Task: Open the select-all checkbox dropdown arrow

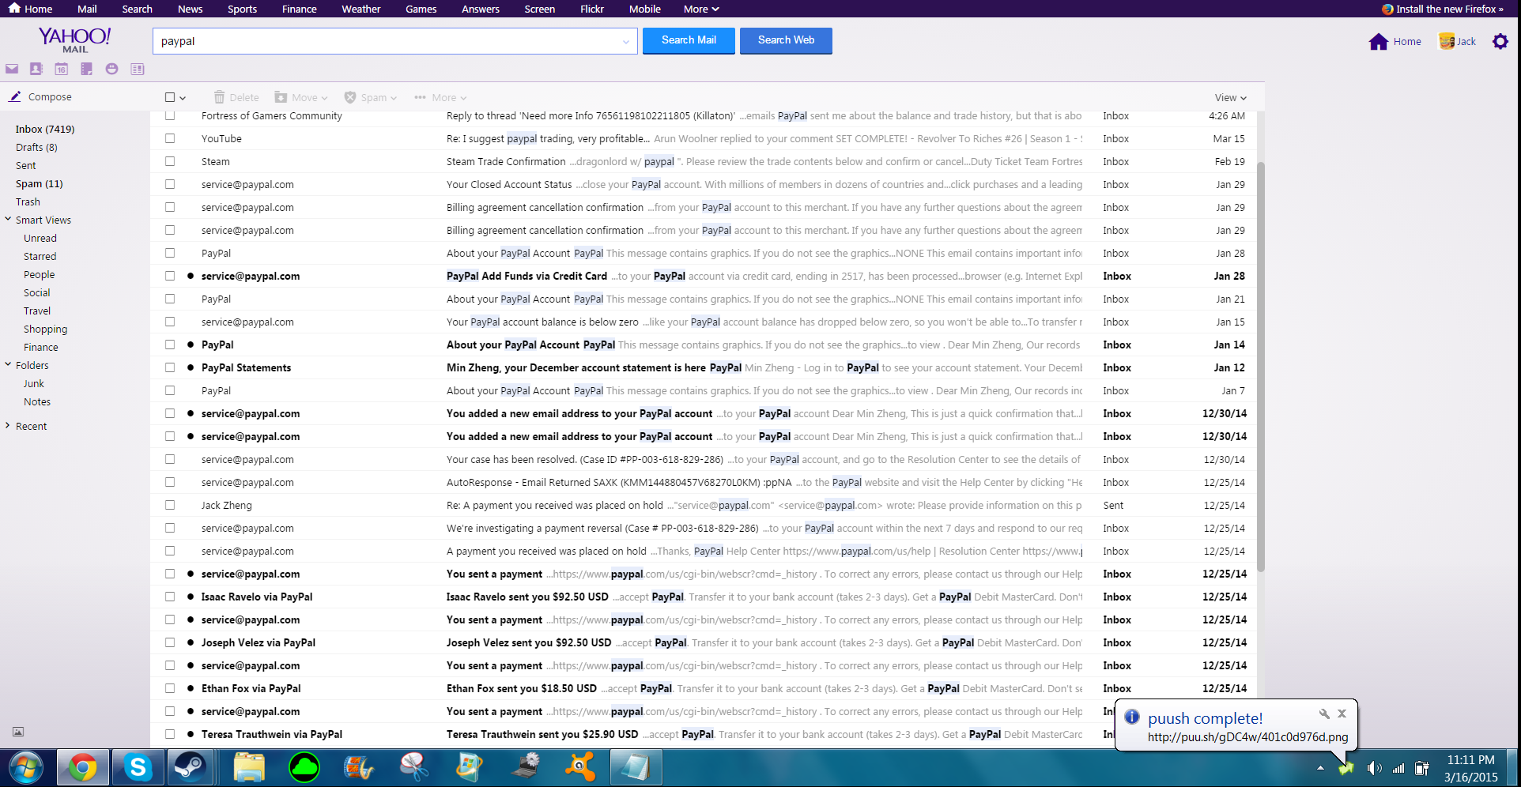Action: 183,98
